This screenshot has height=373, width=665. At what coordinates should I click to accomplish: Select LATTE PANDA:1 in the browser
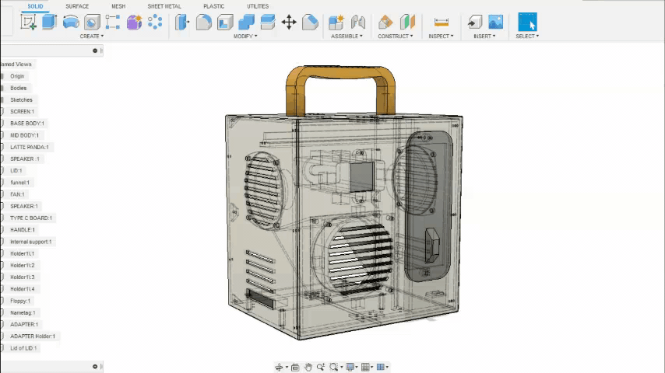30,147
